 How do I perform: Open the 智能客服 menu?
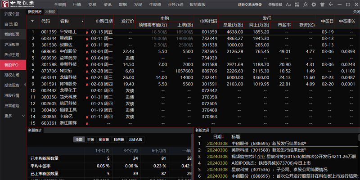(198, 4)
